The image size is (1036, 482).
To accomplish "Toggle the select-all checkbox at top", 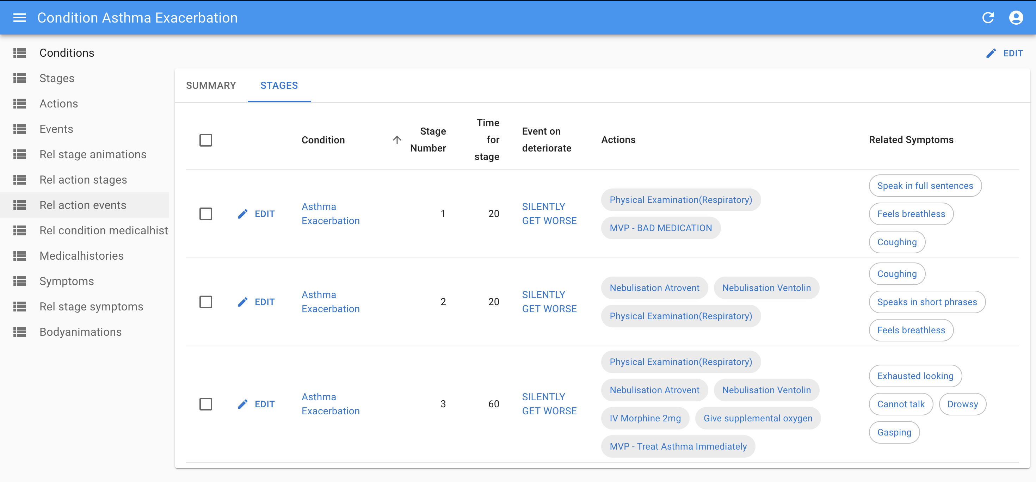I will (205, 139).
